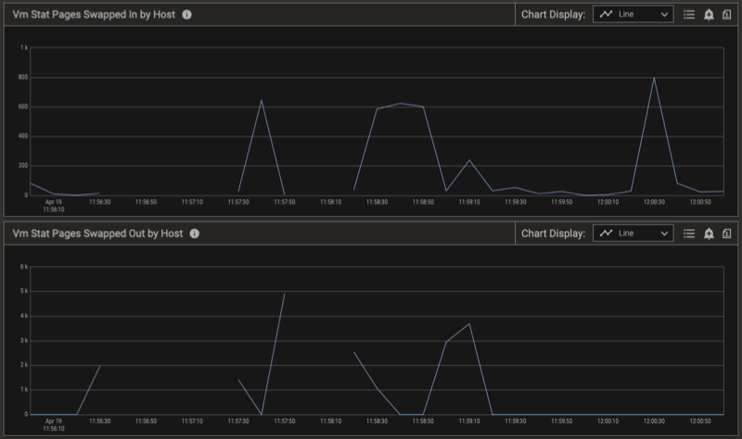Click the Vm Stat Pages Swapped Out by Host title
Viewport: 742px width, 439px height.
click(x=97, y=233)
